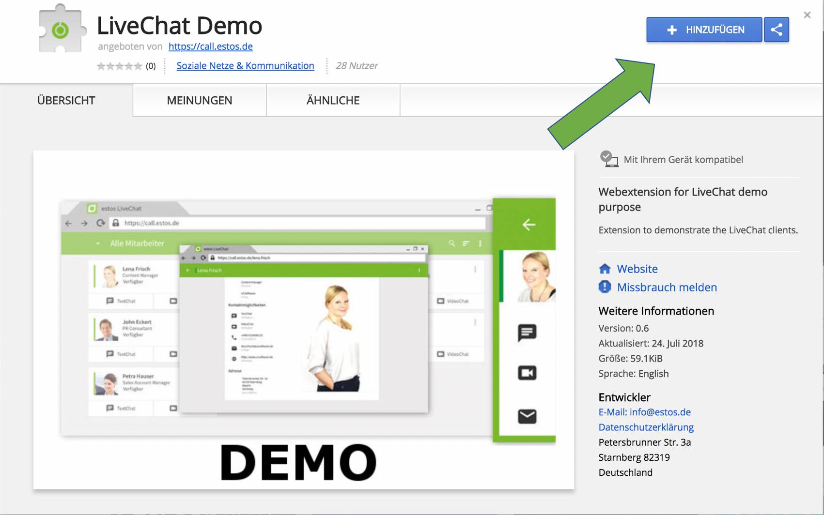Click the 'Weitere Informationen' heading

656,311
